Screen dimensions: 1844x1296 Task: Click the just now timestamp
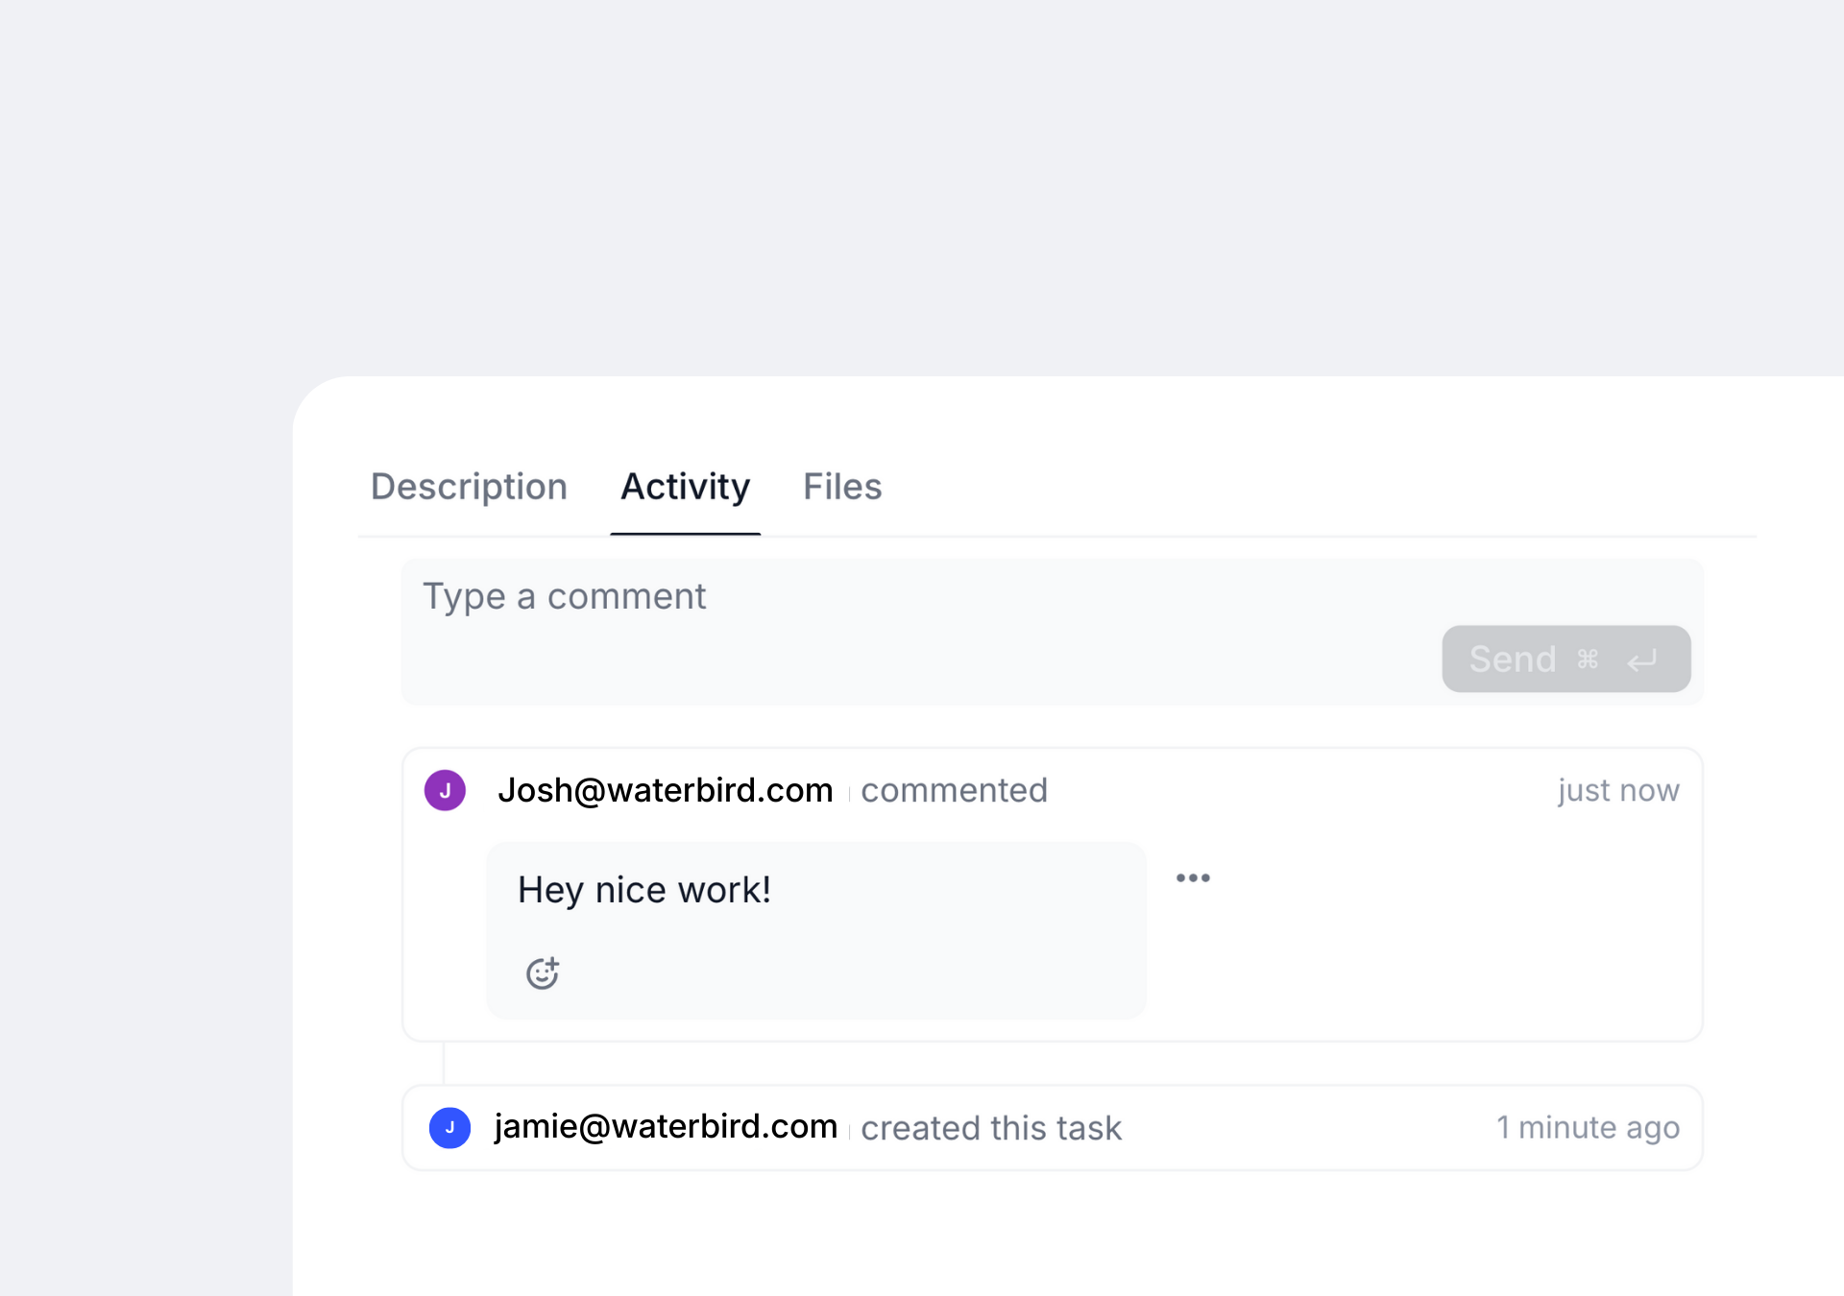pos(1617,790)
